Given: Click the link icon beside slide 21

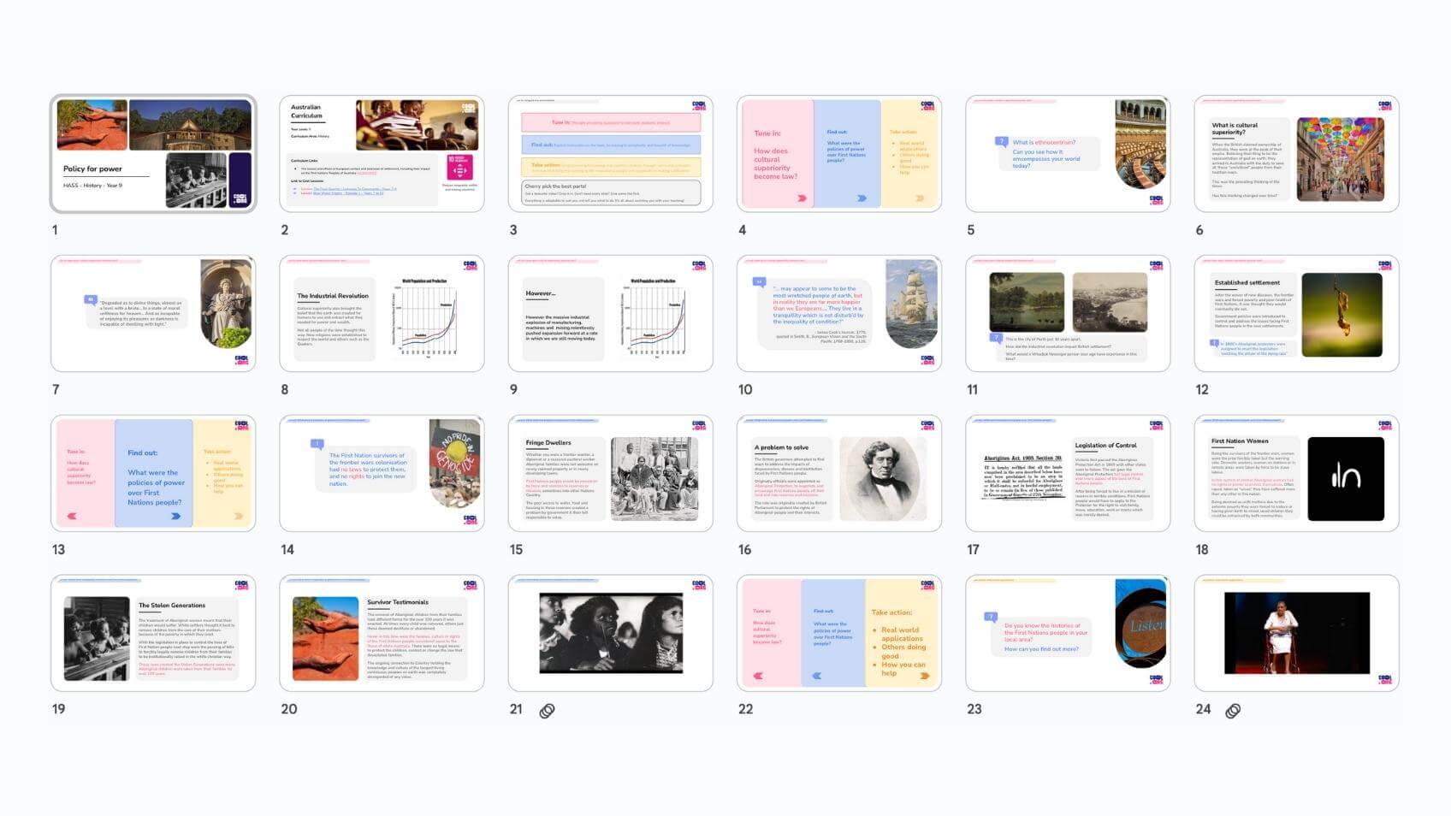Looking at the screenshot, I should (548, 711).
